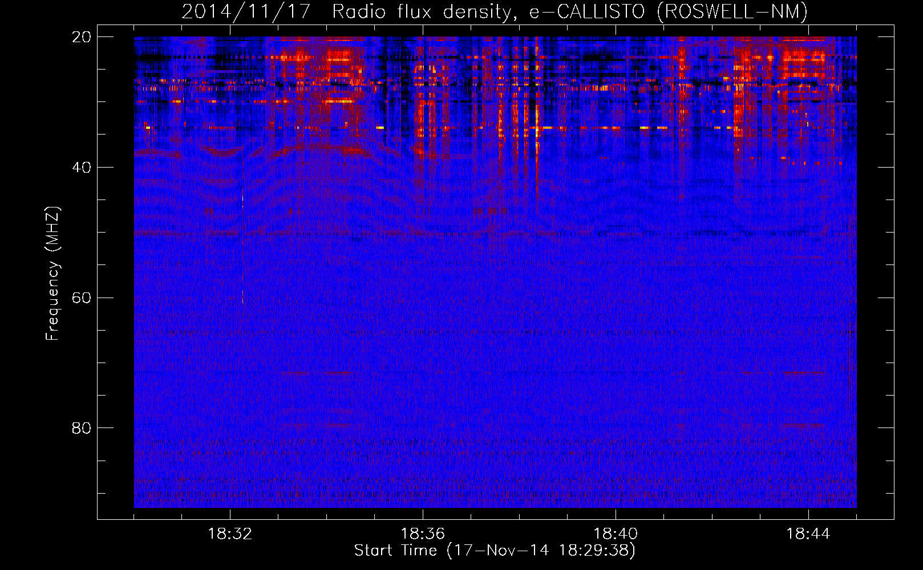
Task: Click the '40' frequency axis label
Action: point(82,168)
